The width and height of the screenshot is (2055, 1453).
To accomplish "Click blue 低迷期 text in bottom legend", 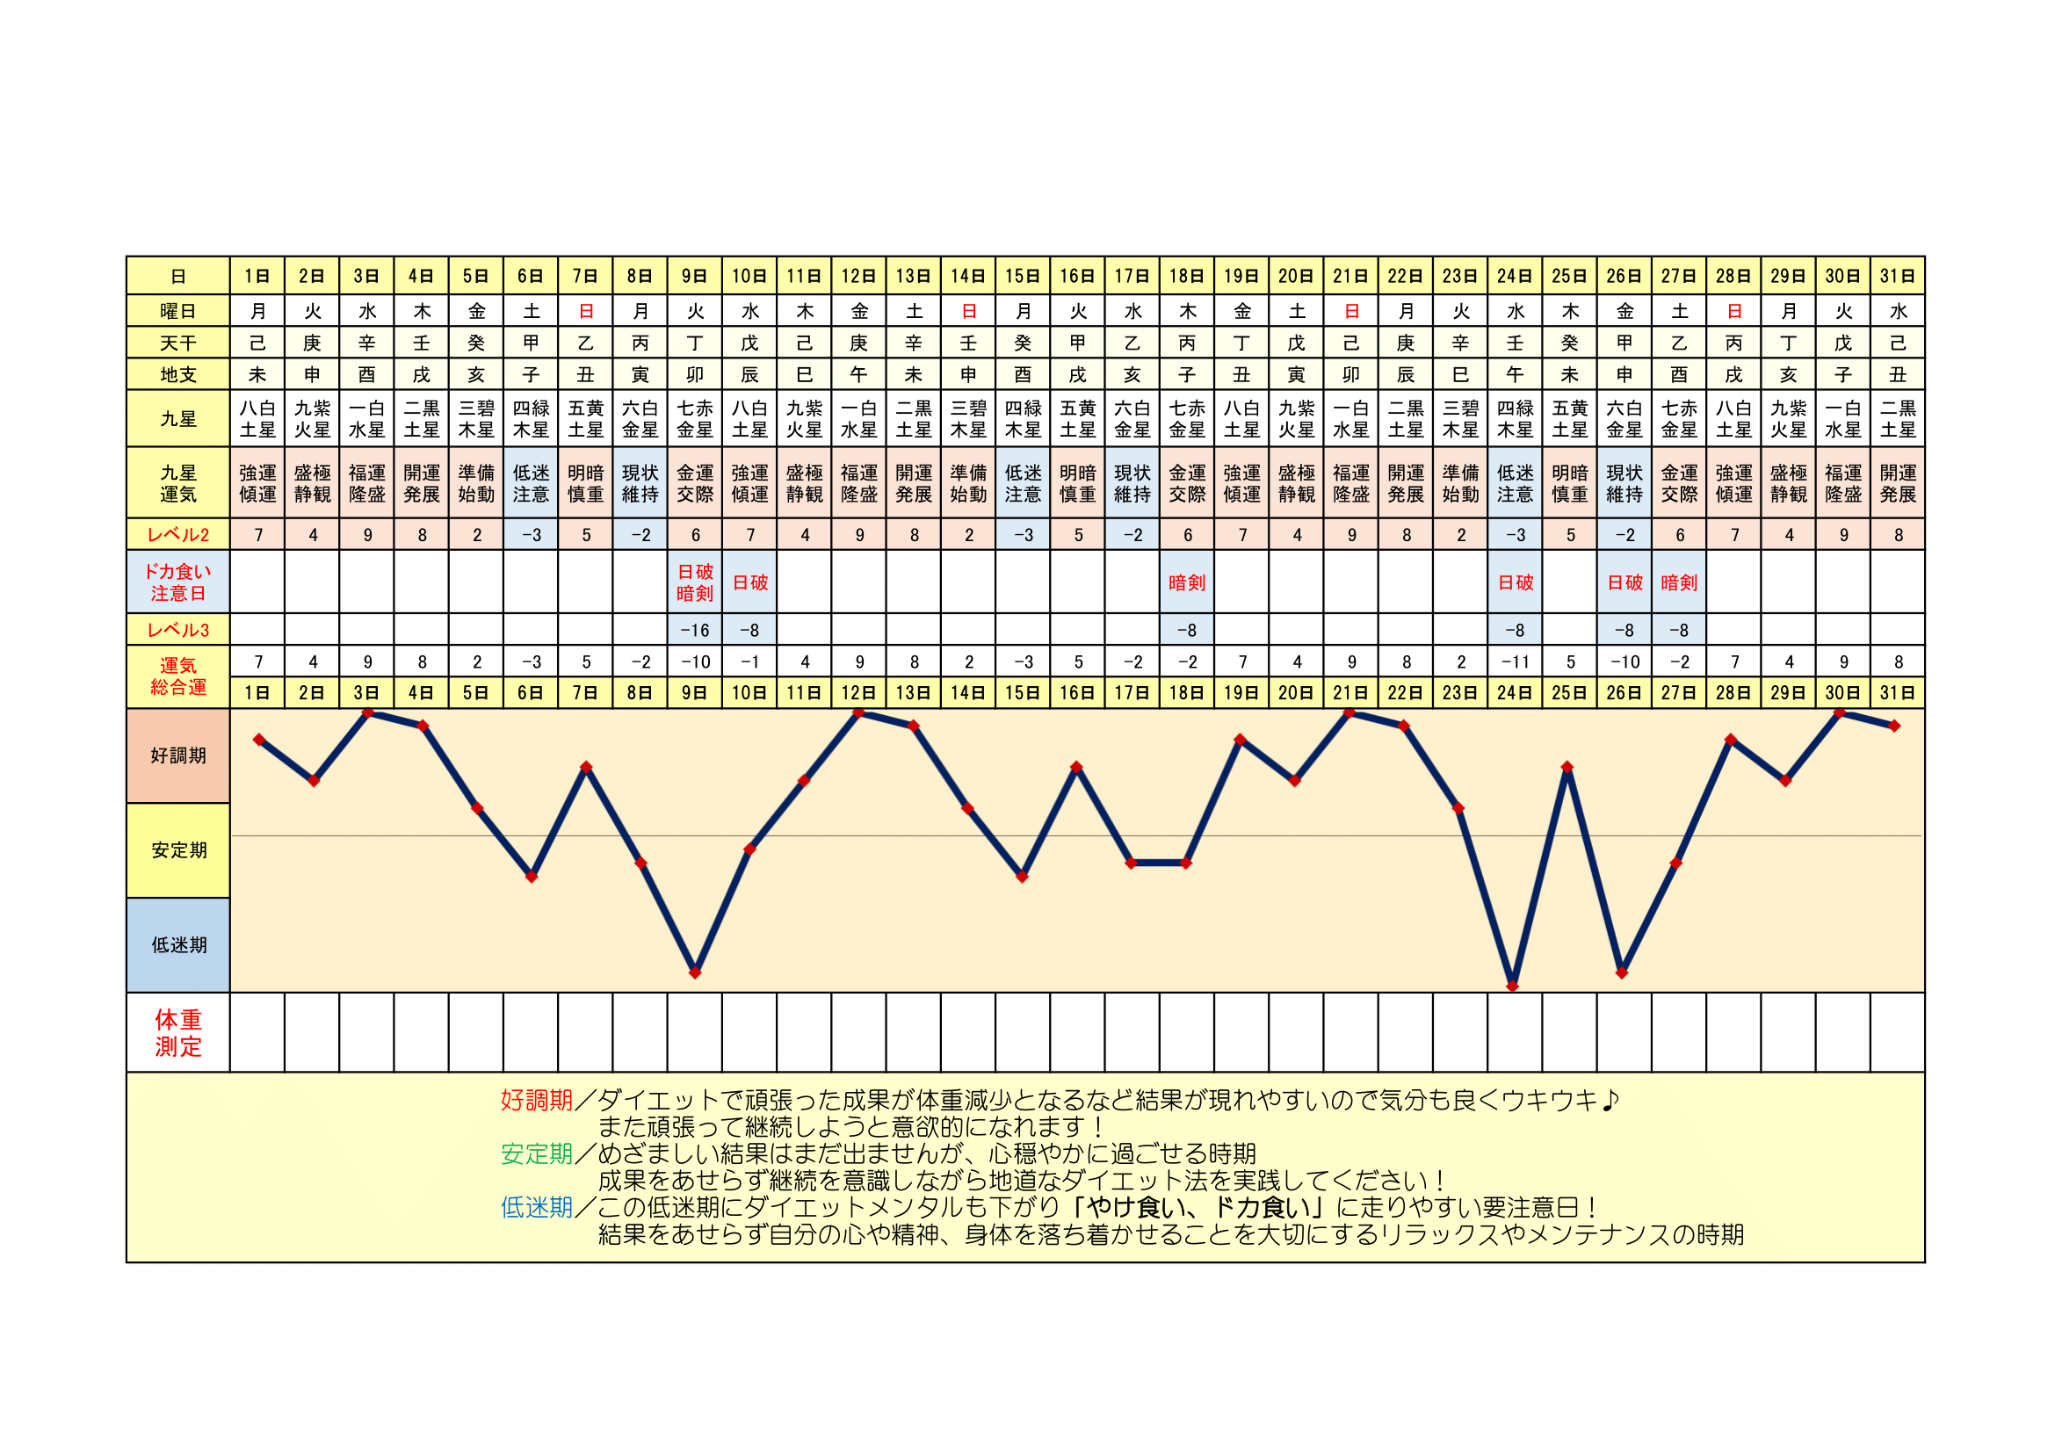I will (x=536, y=1208).
